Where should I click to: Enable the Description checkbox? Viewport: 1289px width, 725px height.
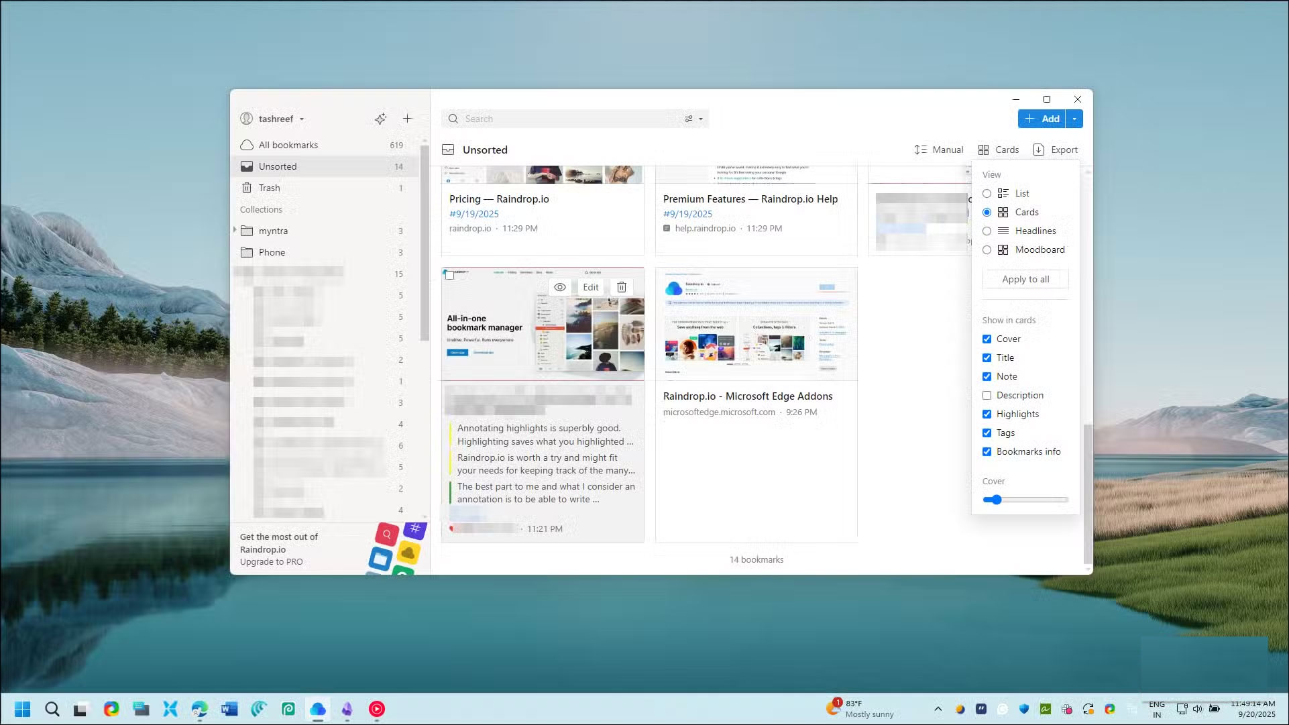[987, 395]
